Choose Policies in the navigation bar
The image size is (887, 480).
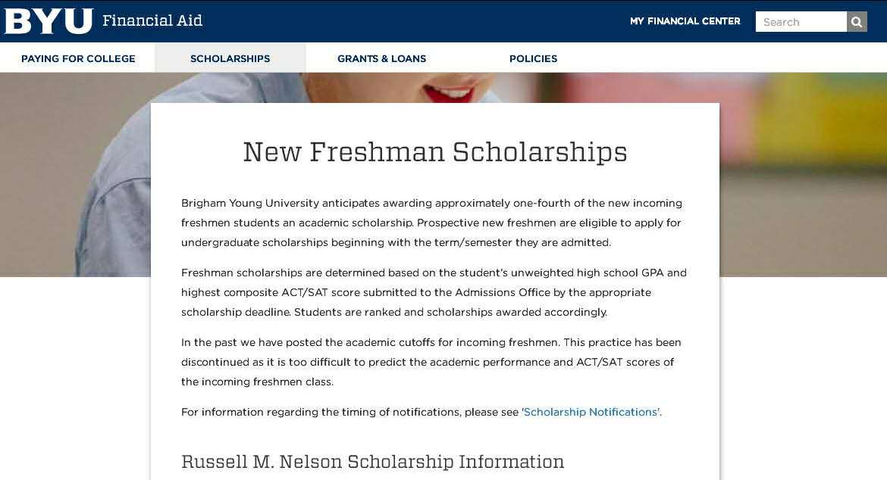pyautogui.click(x=533, y=58)
